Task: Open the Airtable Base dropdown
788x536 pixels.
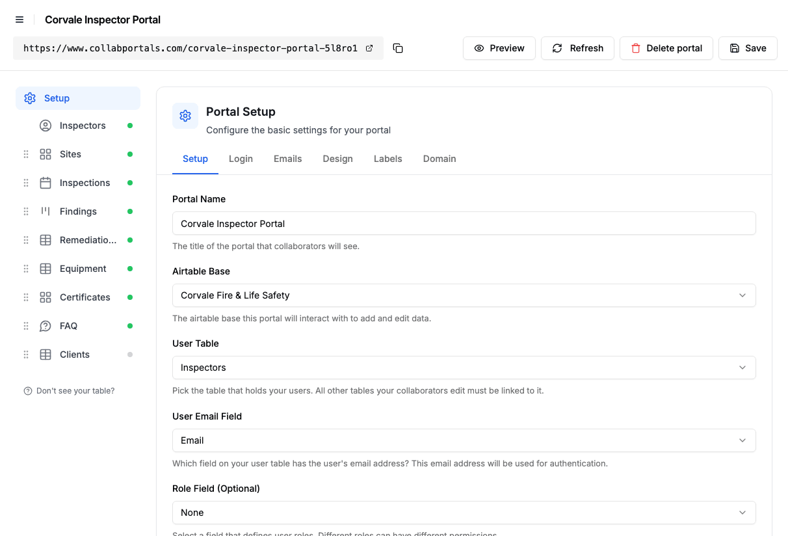Action: (464, 295)
